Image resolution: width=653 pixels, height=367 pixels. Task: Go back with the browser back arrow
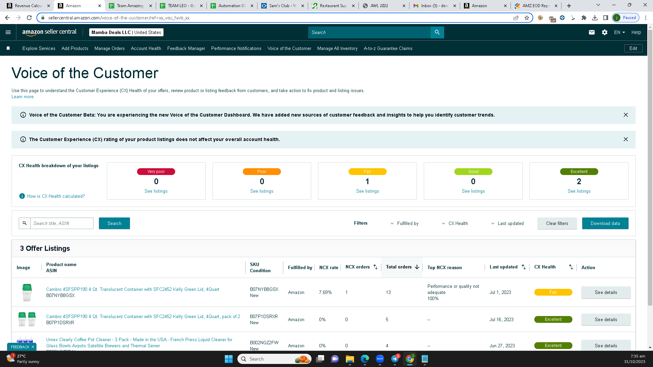pos(7,18)
